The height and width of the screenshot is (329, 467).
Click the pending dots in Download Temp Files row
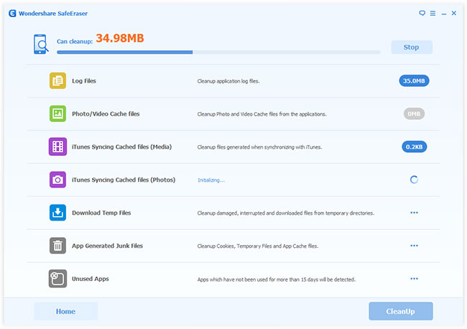tap(414, 213)
